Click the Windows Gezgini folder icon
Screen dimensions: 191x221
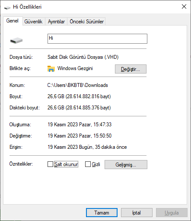coord(51,69)
